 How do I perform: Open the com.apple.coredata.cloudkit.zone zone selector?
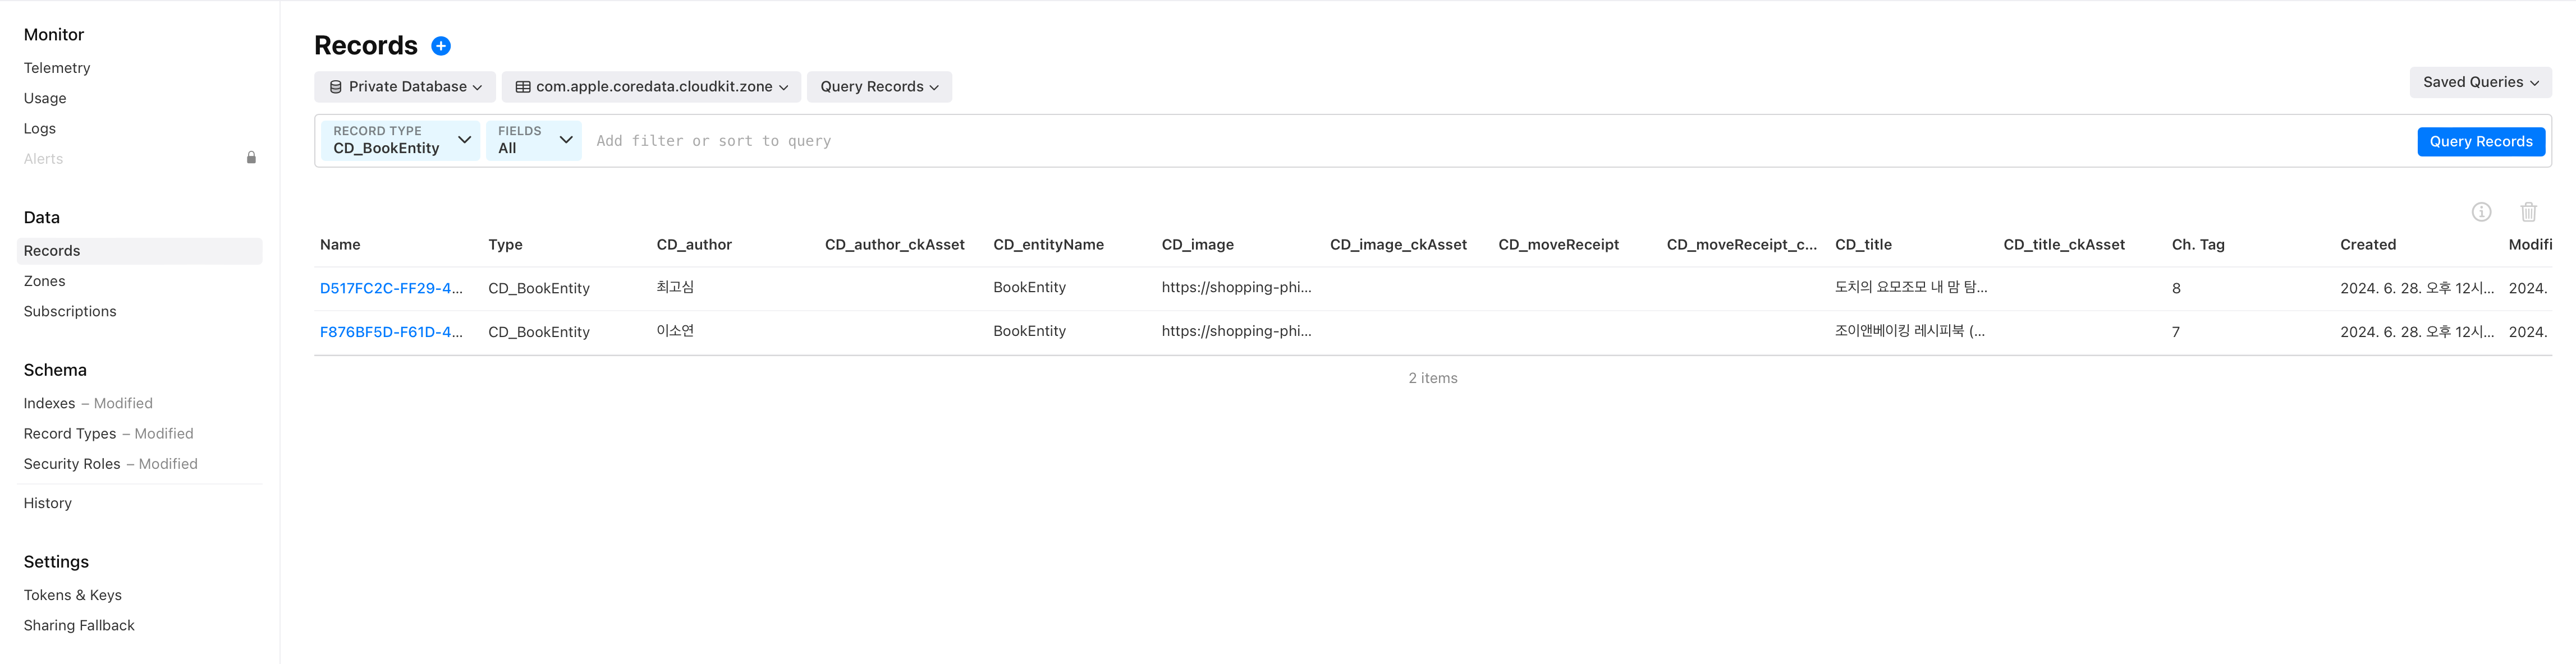651,87
